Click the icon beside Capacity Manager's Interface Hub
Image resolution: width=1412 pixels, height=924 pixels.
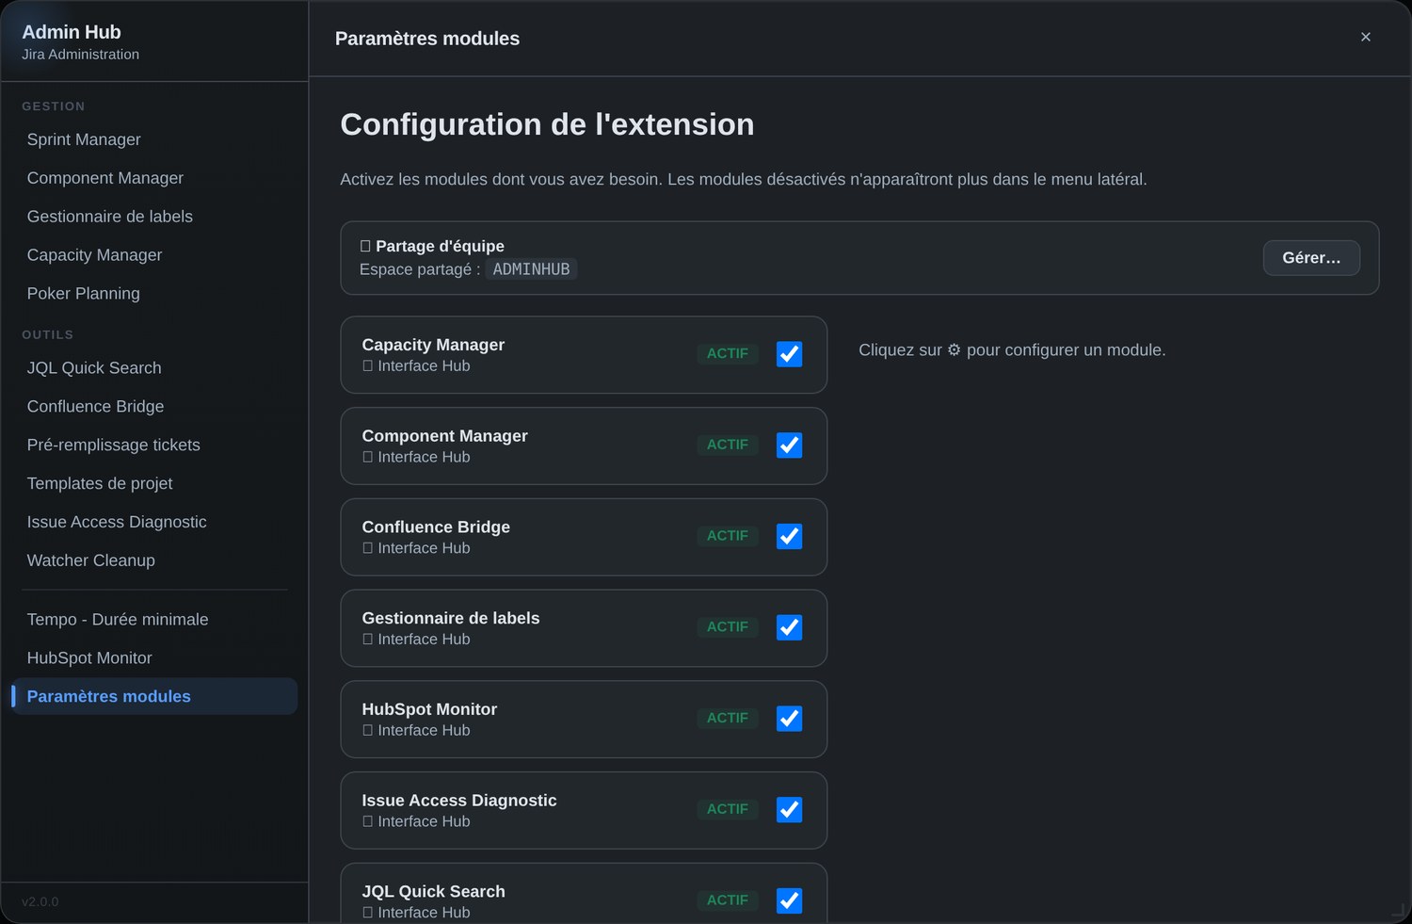368,366
